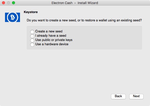
Task: Proceed by pressing the Next button
Action: point(136,96)
